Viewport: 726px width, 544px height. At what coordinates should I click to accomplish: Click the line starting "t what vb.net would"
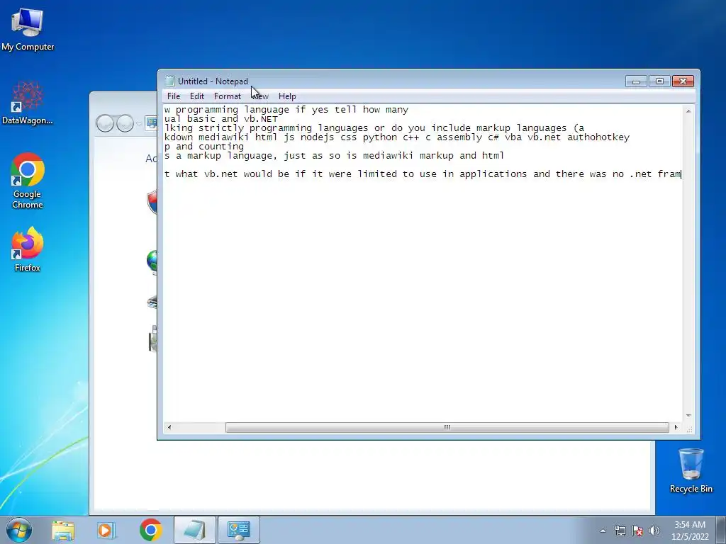click(x=423, y=174)
